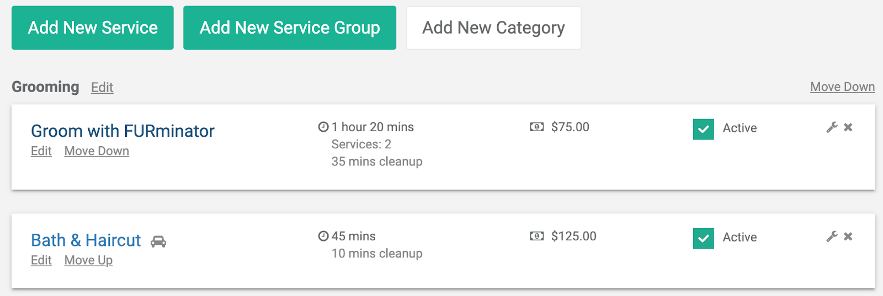This screenshot has height=296, width=883.
Task: Delete Groom with FURminator using X icon
Action: point(848,127)
